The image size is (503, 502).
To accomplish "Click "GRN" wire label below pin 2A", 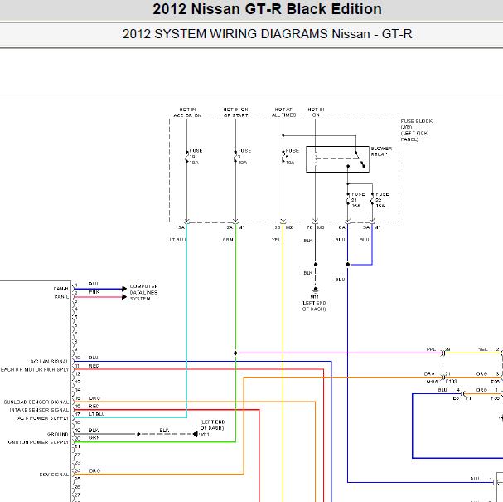I will (228, 240).
